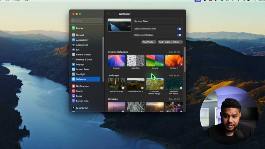
Task: Show all 64 Landscape wallpapers
Action: 174,76
